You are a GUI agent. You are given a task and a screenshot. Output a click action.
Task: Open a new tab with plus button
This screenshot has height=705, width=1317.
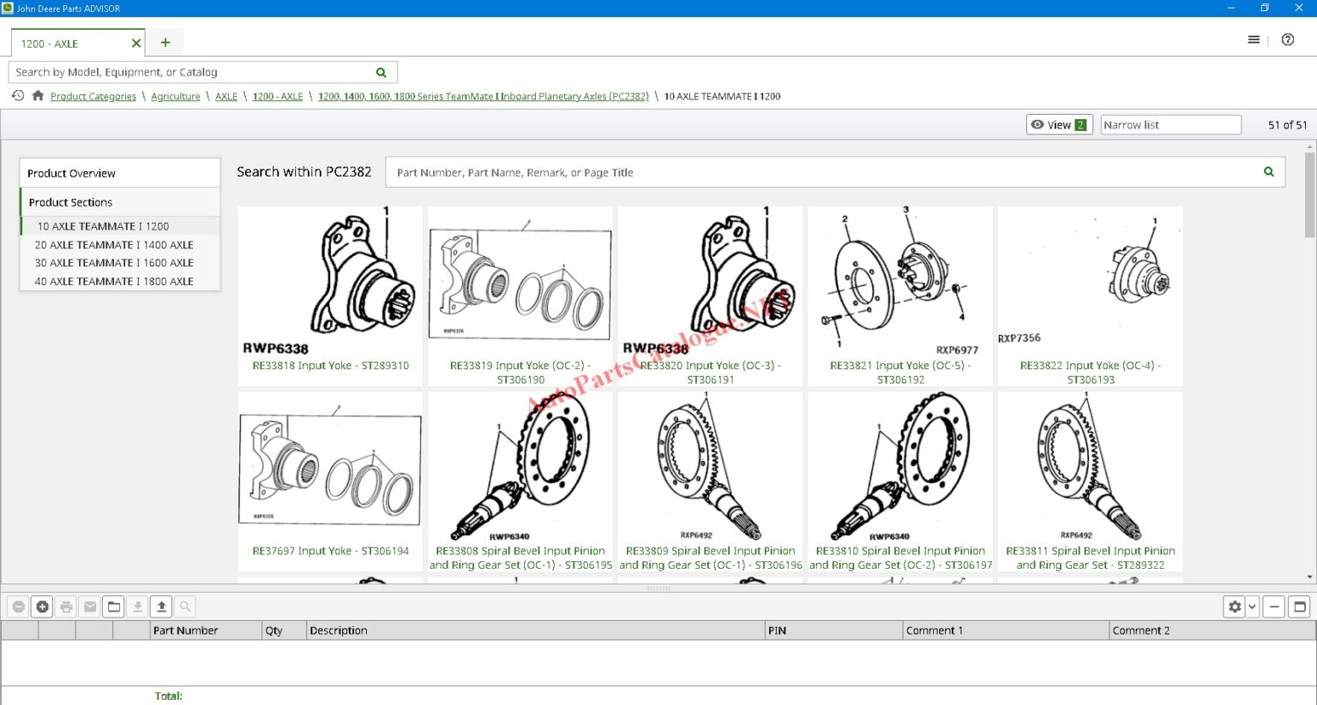tap(165, 43)
